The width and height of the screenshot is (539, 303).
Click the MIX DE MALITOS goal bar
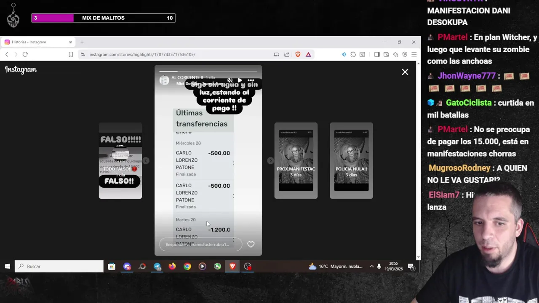click(x=103, y=18)
